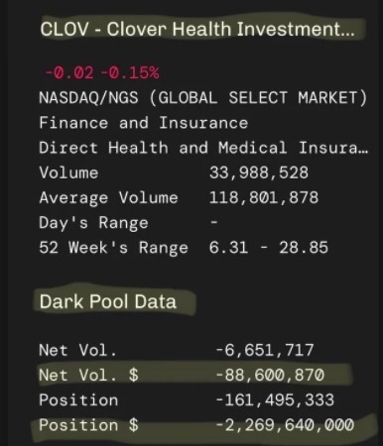
Task: Click the Dark Pool Data heading
Action: 108,301
